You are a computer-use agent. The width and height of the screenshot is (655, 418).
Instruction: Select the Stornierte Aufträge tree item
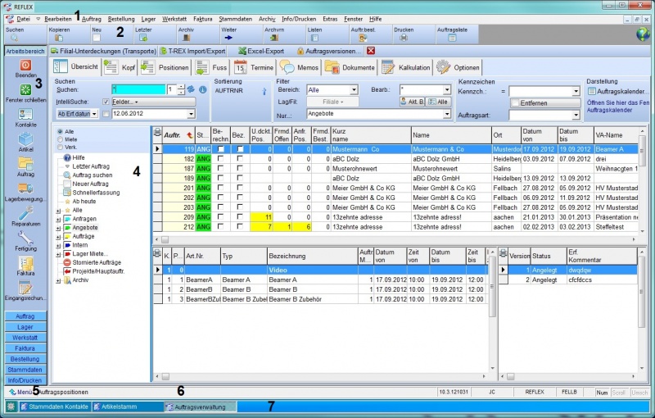coord(97,262)
